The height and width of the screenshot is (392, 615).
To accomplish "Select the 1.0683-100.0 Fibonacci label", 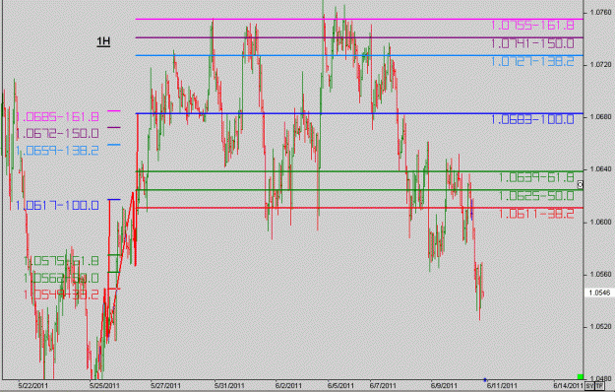I will click(x=532, y=120).
